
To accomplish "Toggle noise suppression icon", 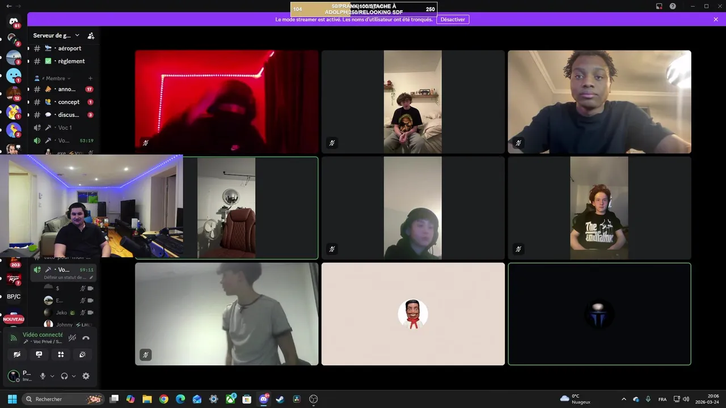I will pyautogui.click(x=72, y=338).
